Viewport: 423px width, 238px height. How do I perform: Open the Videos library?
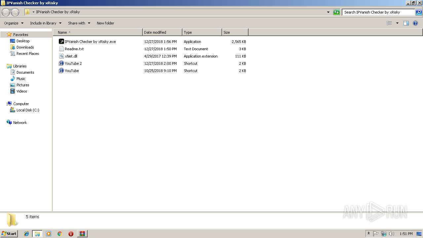21,91
